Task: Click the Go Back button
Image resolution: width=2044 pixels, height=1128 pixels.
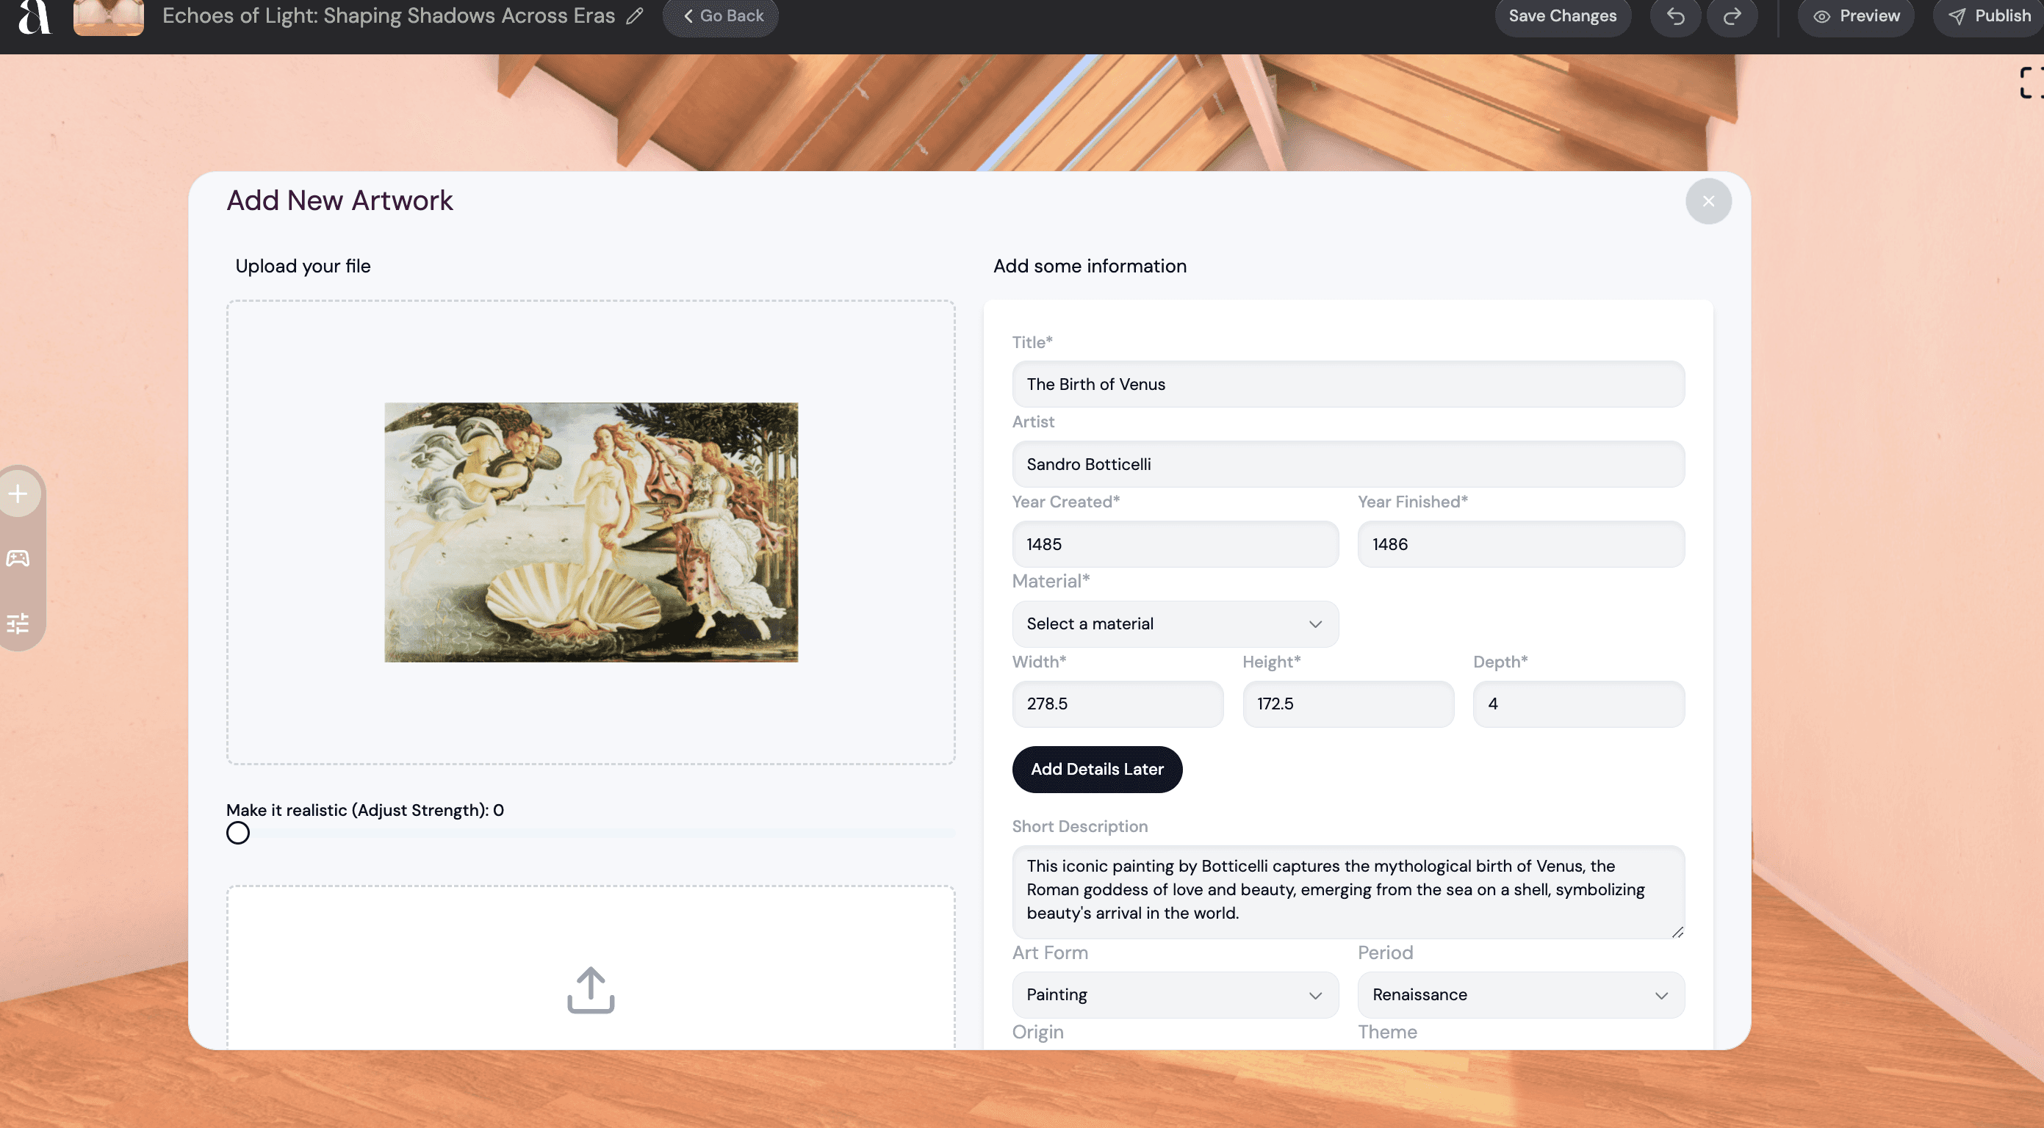Action: [x=721, y=17]
